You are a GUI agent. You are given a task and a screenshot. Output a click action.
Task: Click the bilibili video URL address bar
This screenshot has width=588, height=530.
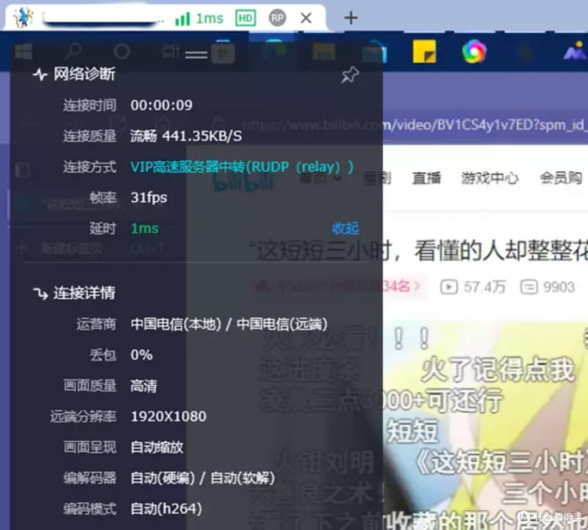click(414, 125)
